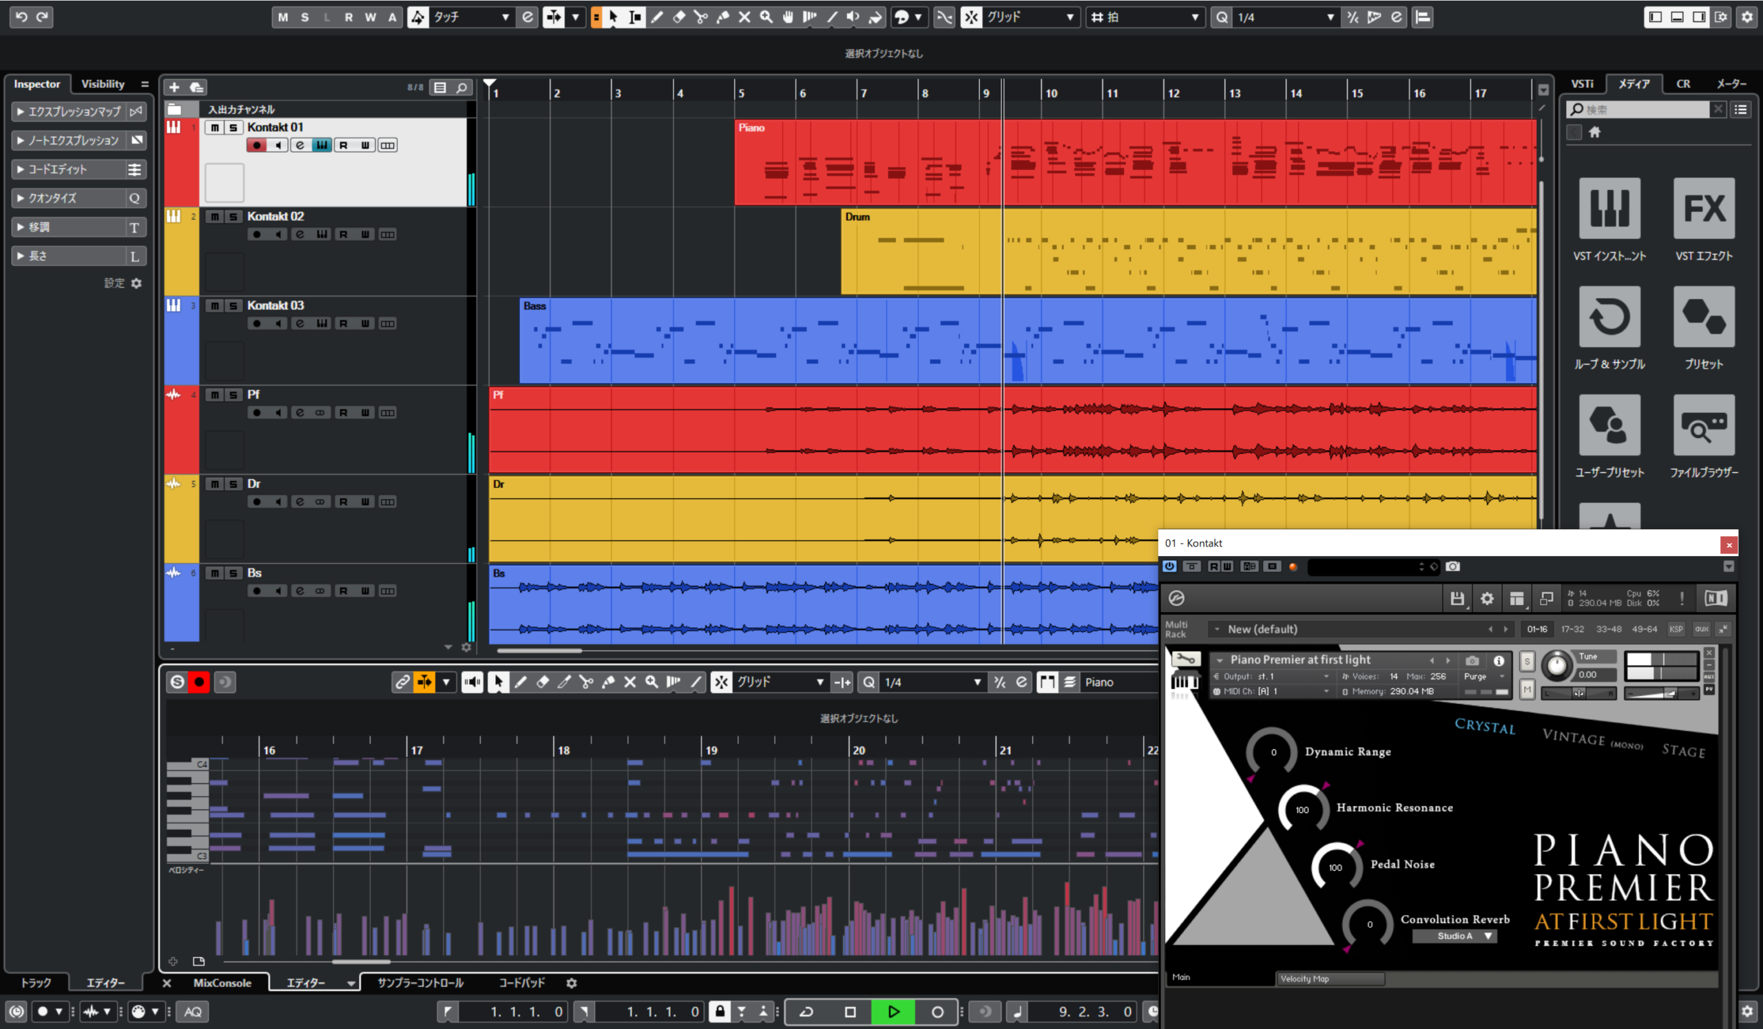Viewport: 1763px width, 1029px height.
Task: Click media rack Home icon
Action: coord(1594,132)
